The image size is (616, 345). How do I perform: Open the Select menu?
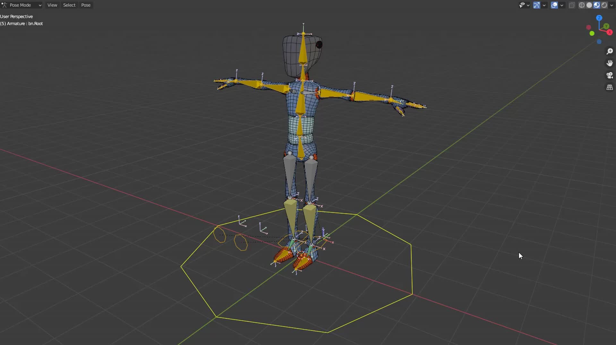pos(69,5)
